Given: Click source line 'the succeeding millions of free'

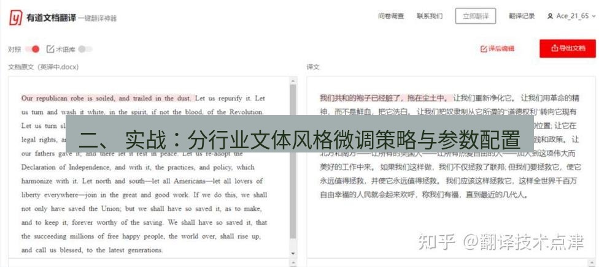Looking at the screenshot, I should [x=141, y=236].
